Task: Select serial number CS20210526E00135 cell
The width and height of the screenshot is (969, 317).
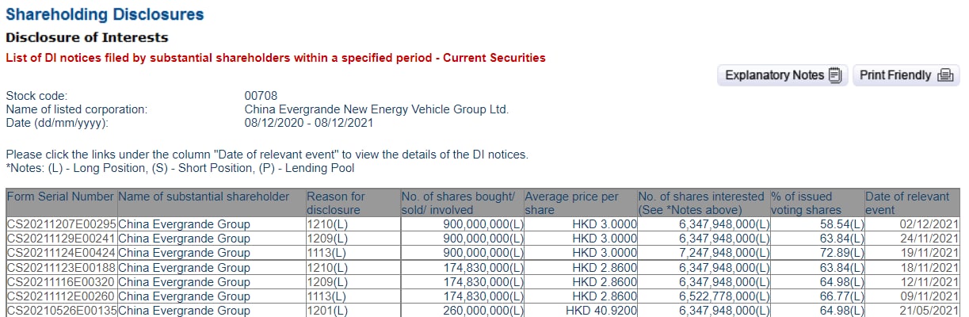Action: click(x=61, y=310)
